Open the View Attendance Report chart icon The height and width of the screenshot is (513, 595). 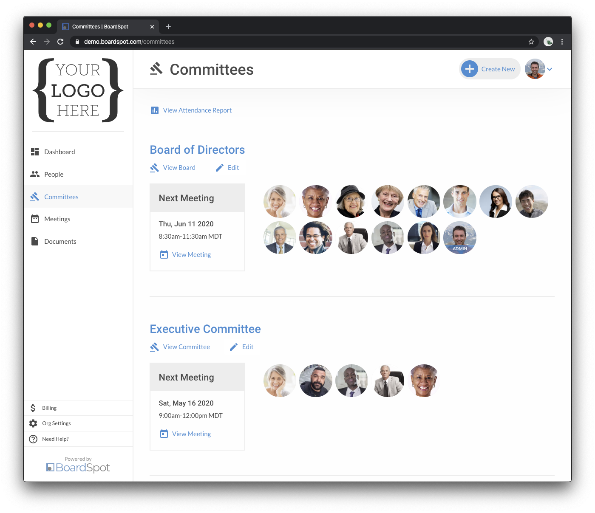[x=155, y=110]
